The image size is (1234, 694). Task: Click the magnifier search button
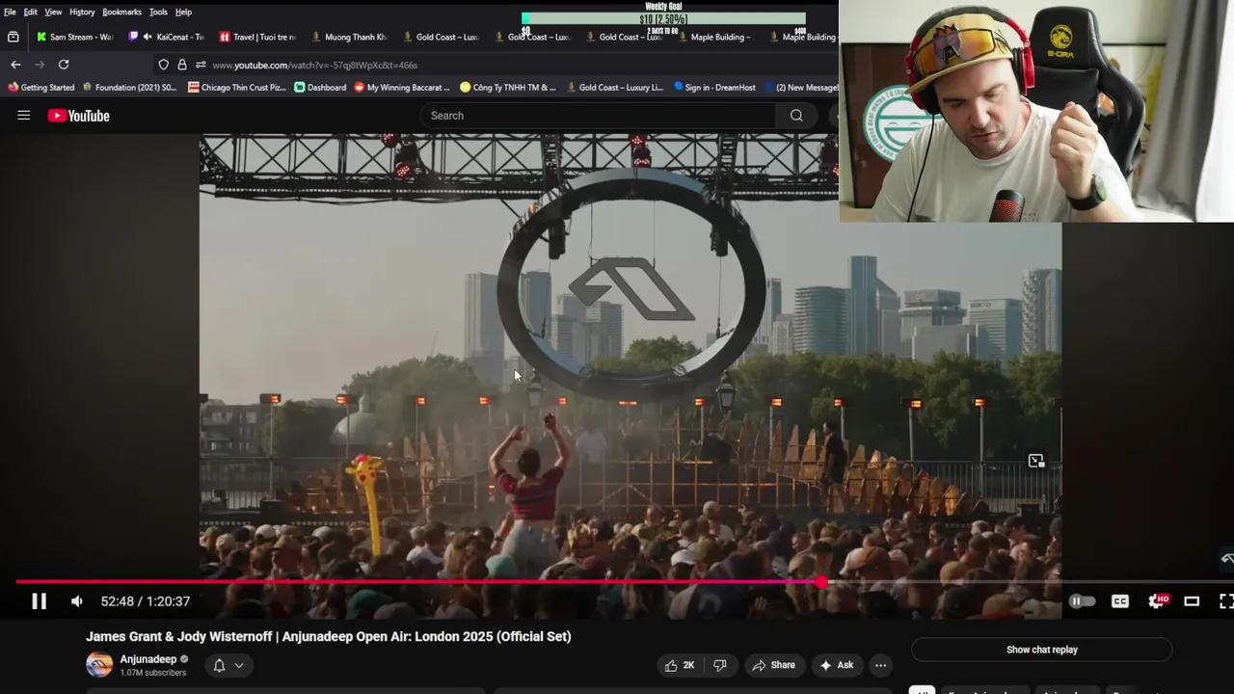(796, 116)
